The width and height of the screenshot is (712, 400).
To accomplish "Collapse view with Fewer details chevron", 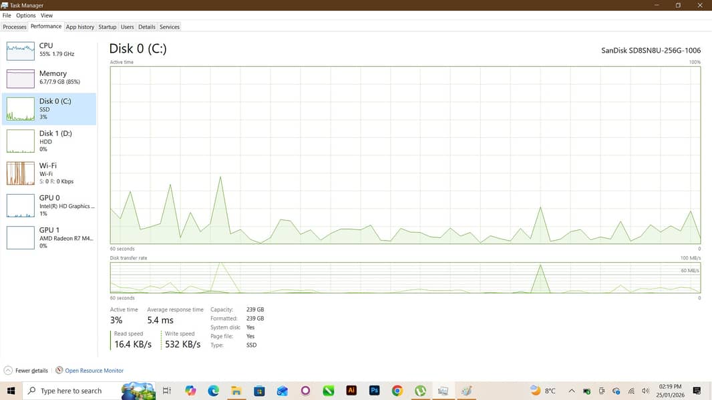I will pos(8,371).
